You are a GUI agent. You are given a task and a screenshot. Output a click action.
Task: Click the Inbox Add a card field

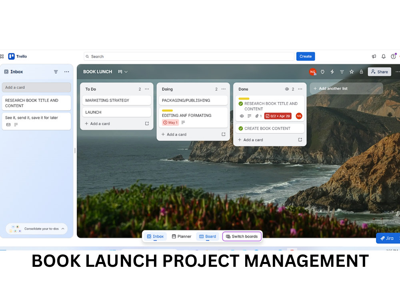pyautogui.click(x=36, y=87)
